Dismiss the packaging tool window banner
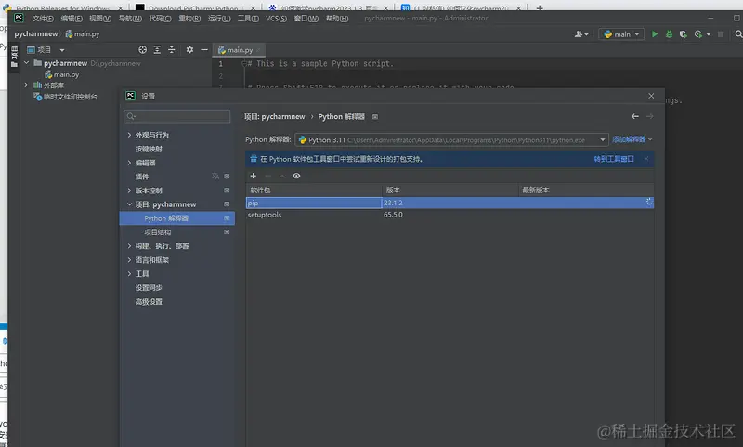The height and width of the screenshot is (447, 743). (646, 158)
